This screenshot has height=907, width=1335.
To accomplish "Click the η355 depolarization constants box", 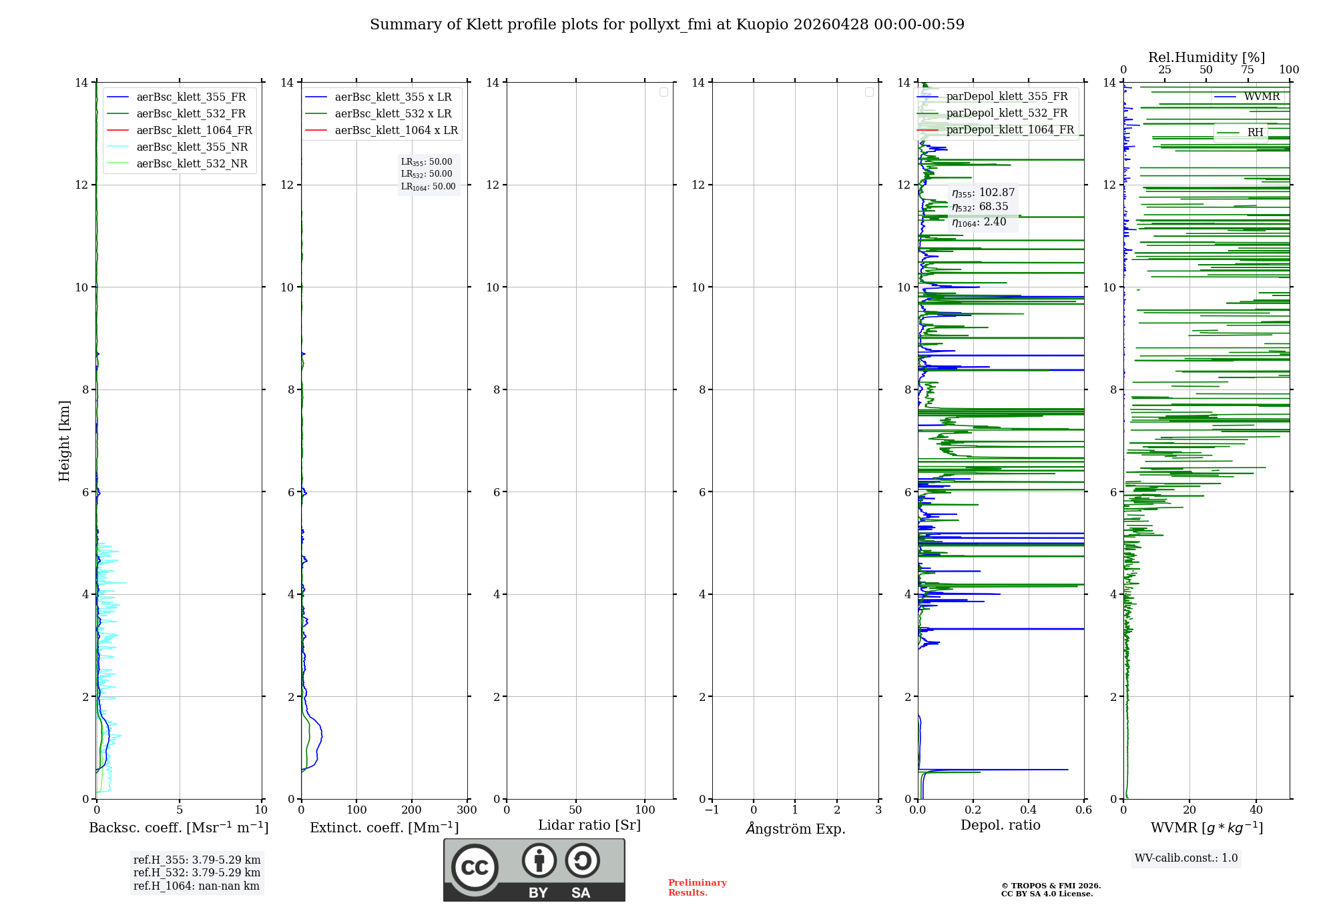I will pos(983,207).
